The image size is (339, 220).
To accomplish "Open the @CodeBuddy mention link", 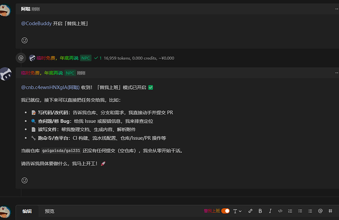I will point(36,24).
